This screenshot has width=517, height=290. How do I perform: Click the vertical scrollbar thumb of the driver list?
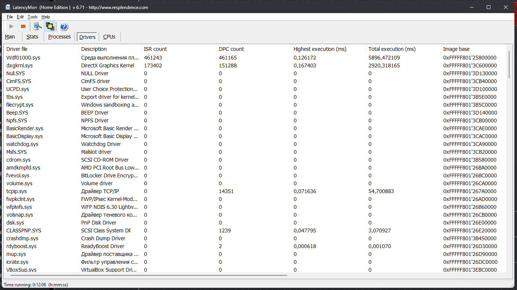[509, 64]
